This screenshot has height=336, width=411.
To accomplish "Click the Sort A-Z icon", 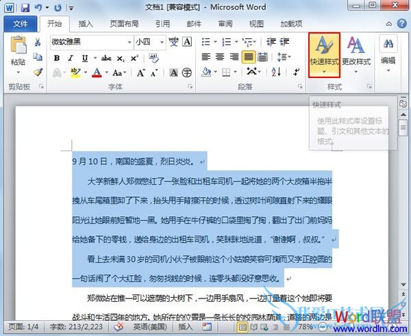I will click(276, 72).
